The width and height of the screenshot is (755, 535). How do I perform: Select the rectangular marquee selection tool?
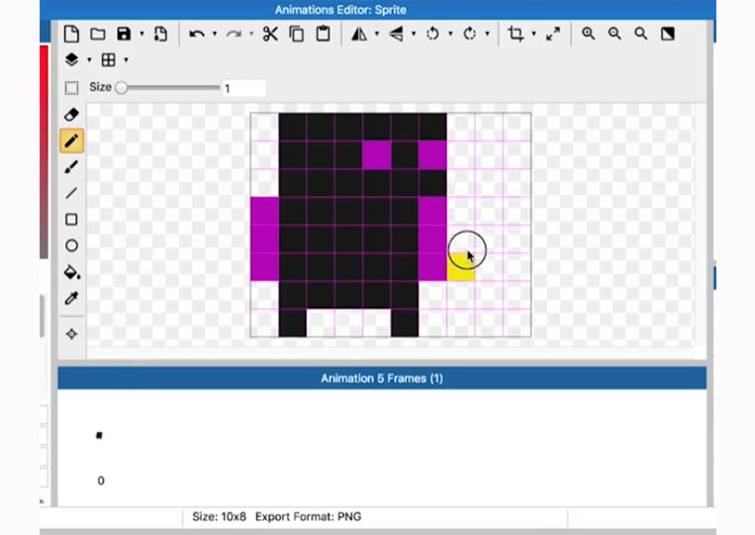[71, 88]
